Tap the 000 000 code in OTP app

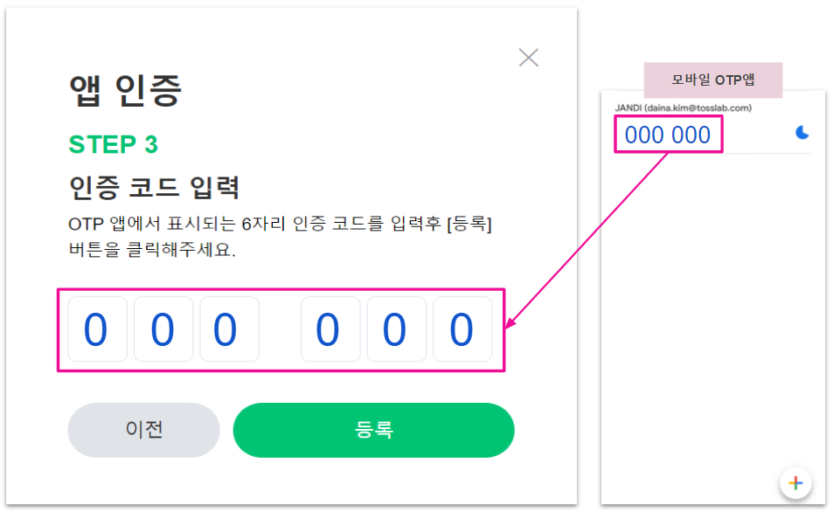[x=668, y=135]
